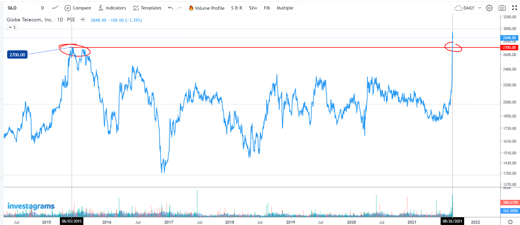The image size is (520, 225).
Task: Click the 388.615K volume label
Action: pos(510,202)
